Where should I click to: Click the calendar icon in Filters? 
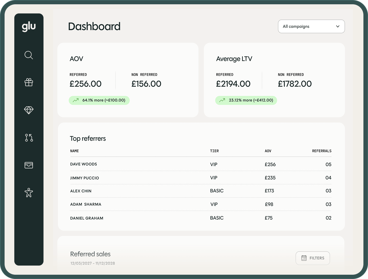tap(304, 258)
